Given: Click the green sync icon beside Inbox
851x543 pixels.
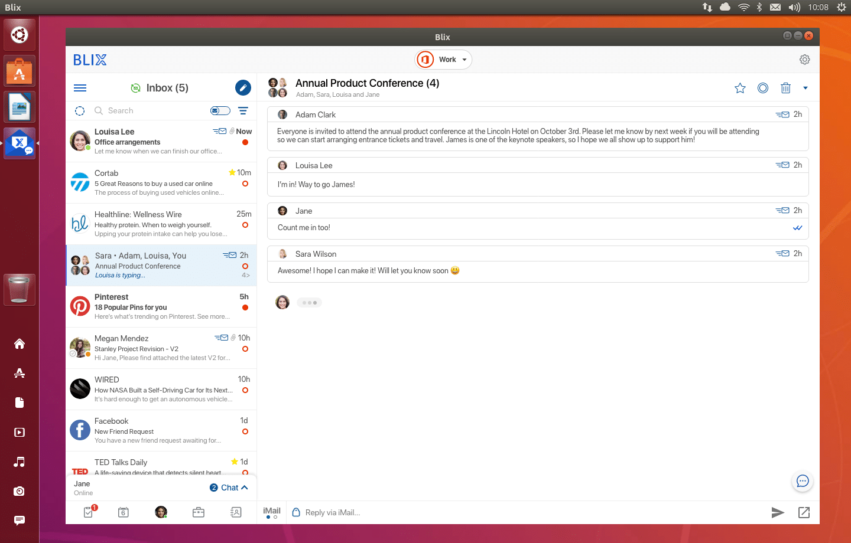Looking at the screenshot, I should (136, 88).
